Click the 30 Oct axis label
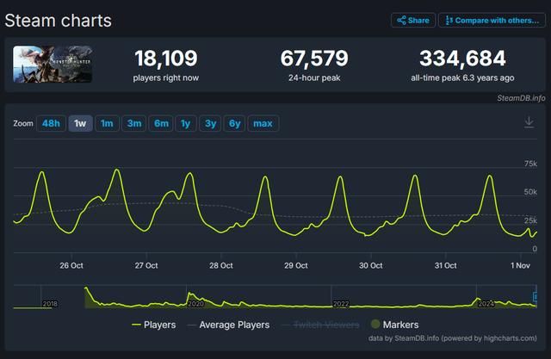 coord(371,265)
